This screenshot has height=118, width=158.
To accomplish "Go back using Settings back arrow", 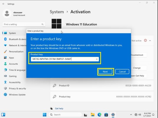I will [4, 4].
